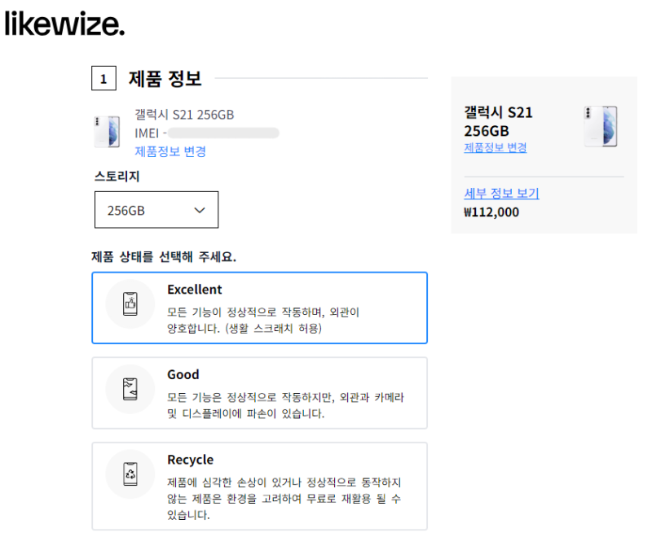Click the 갤럭시 S21 256GB summary title
652x550 pixels.
tap(499, 121)
